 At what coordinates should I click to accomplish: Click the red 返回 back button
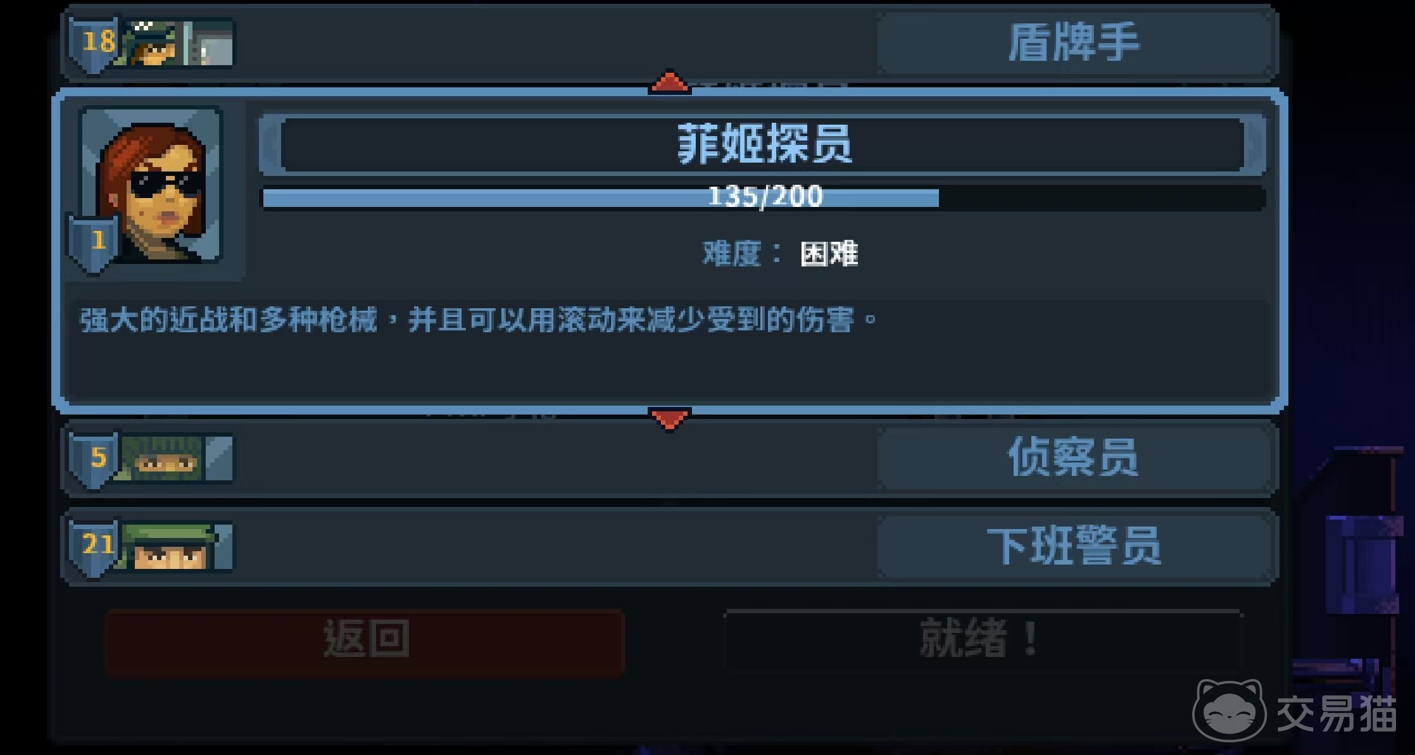(365, 642)
